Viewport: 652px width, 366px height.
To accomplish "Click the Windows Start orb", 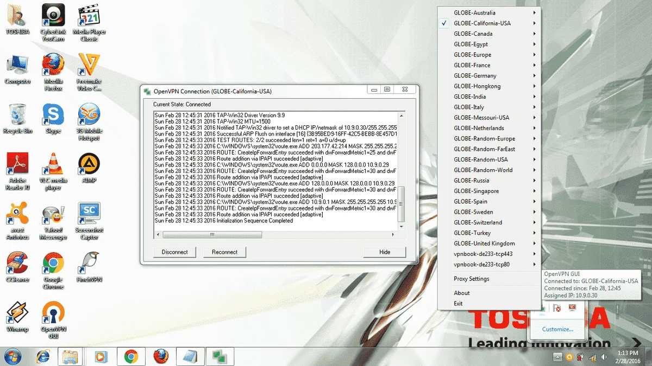I will [13, 356].
